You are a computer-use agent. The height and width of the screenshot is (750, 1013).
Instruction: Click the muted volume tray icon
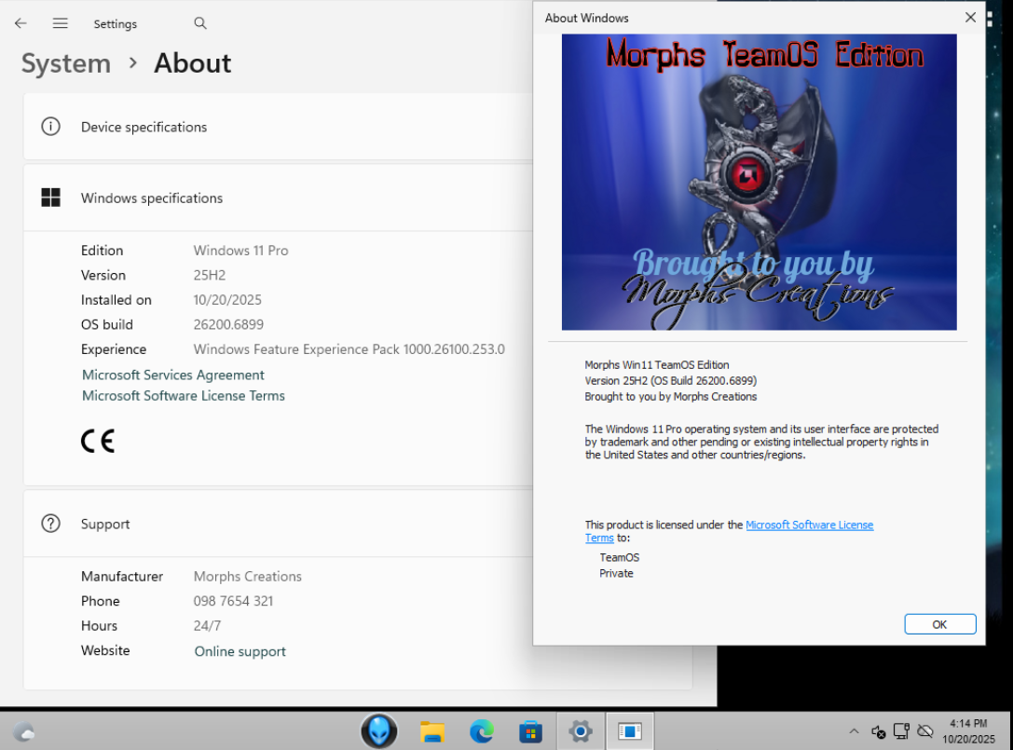click(x=878, y=731)
